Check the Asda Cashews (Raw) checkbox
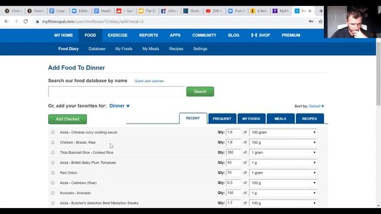 [x=53, y=183]
